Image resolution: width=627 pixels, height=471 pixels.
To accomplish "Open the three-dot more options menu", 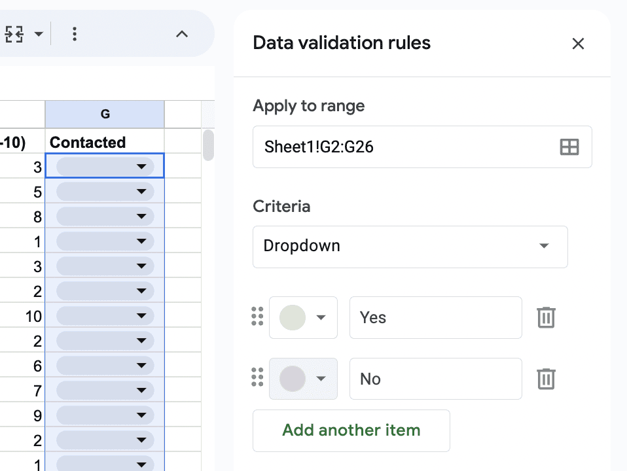I will tap(75, 34).
